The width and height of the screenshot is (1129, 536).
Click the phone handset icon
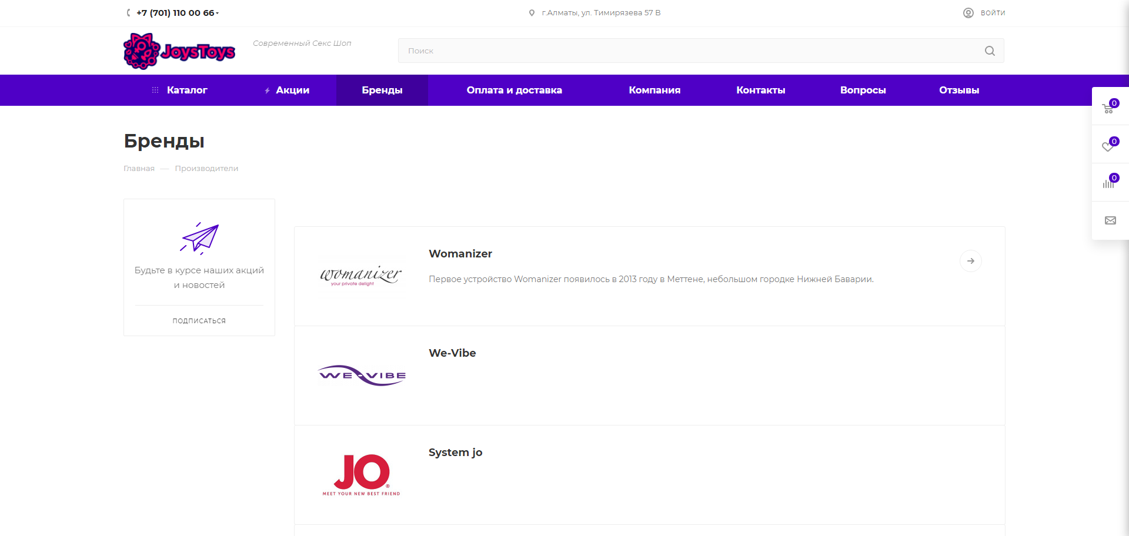(x=128, y=13)
